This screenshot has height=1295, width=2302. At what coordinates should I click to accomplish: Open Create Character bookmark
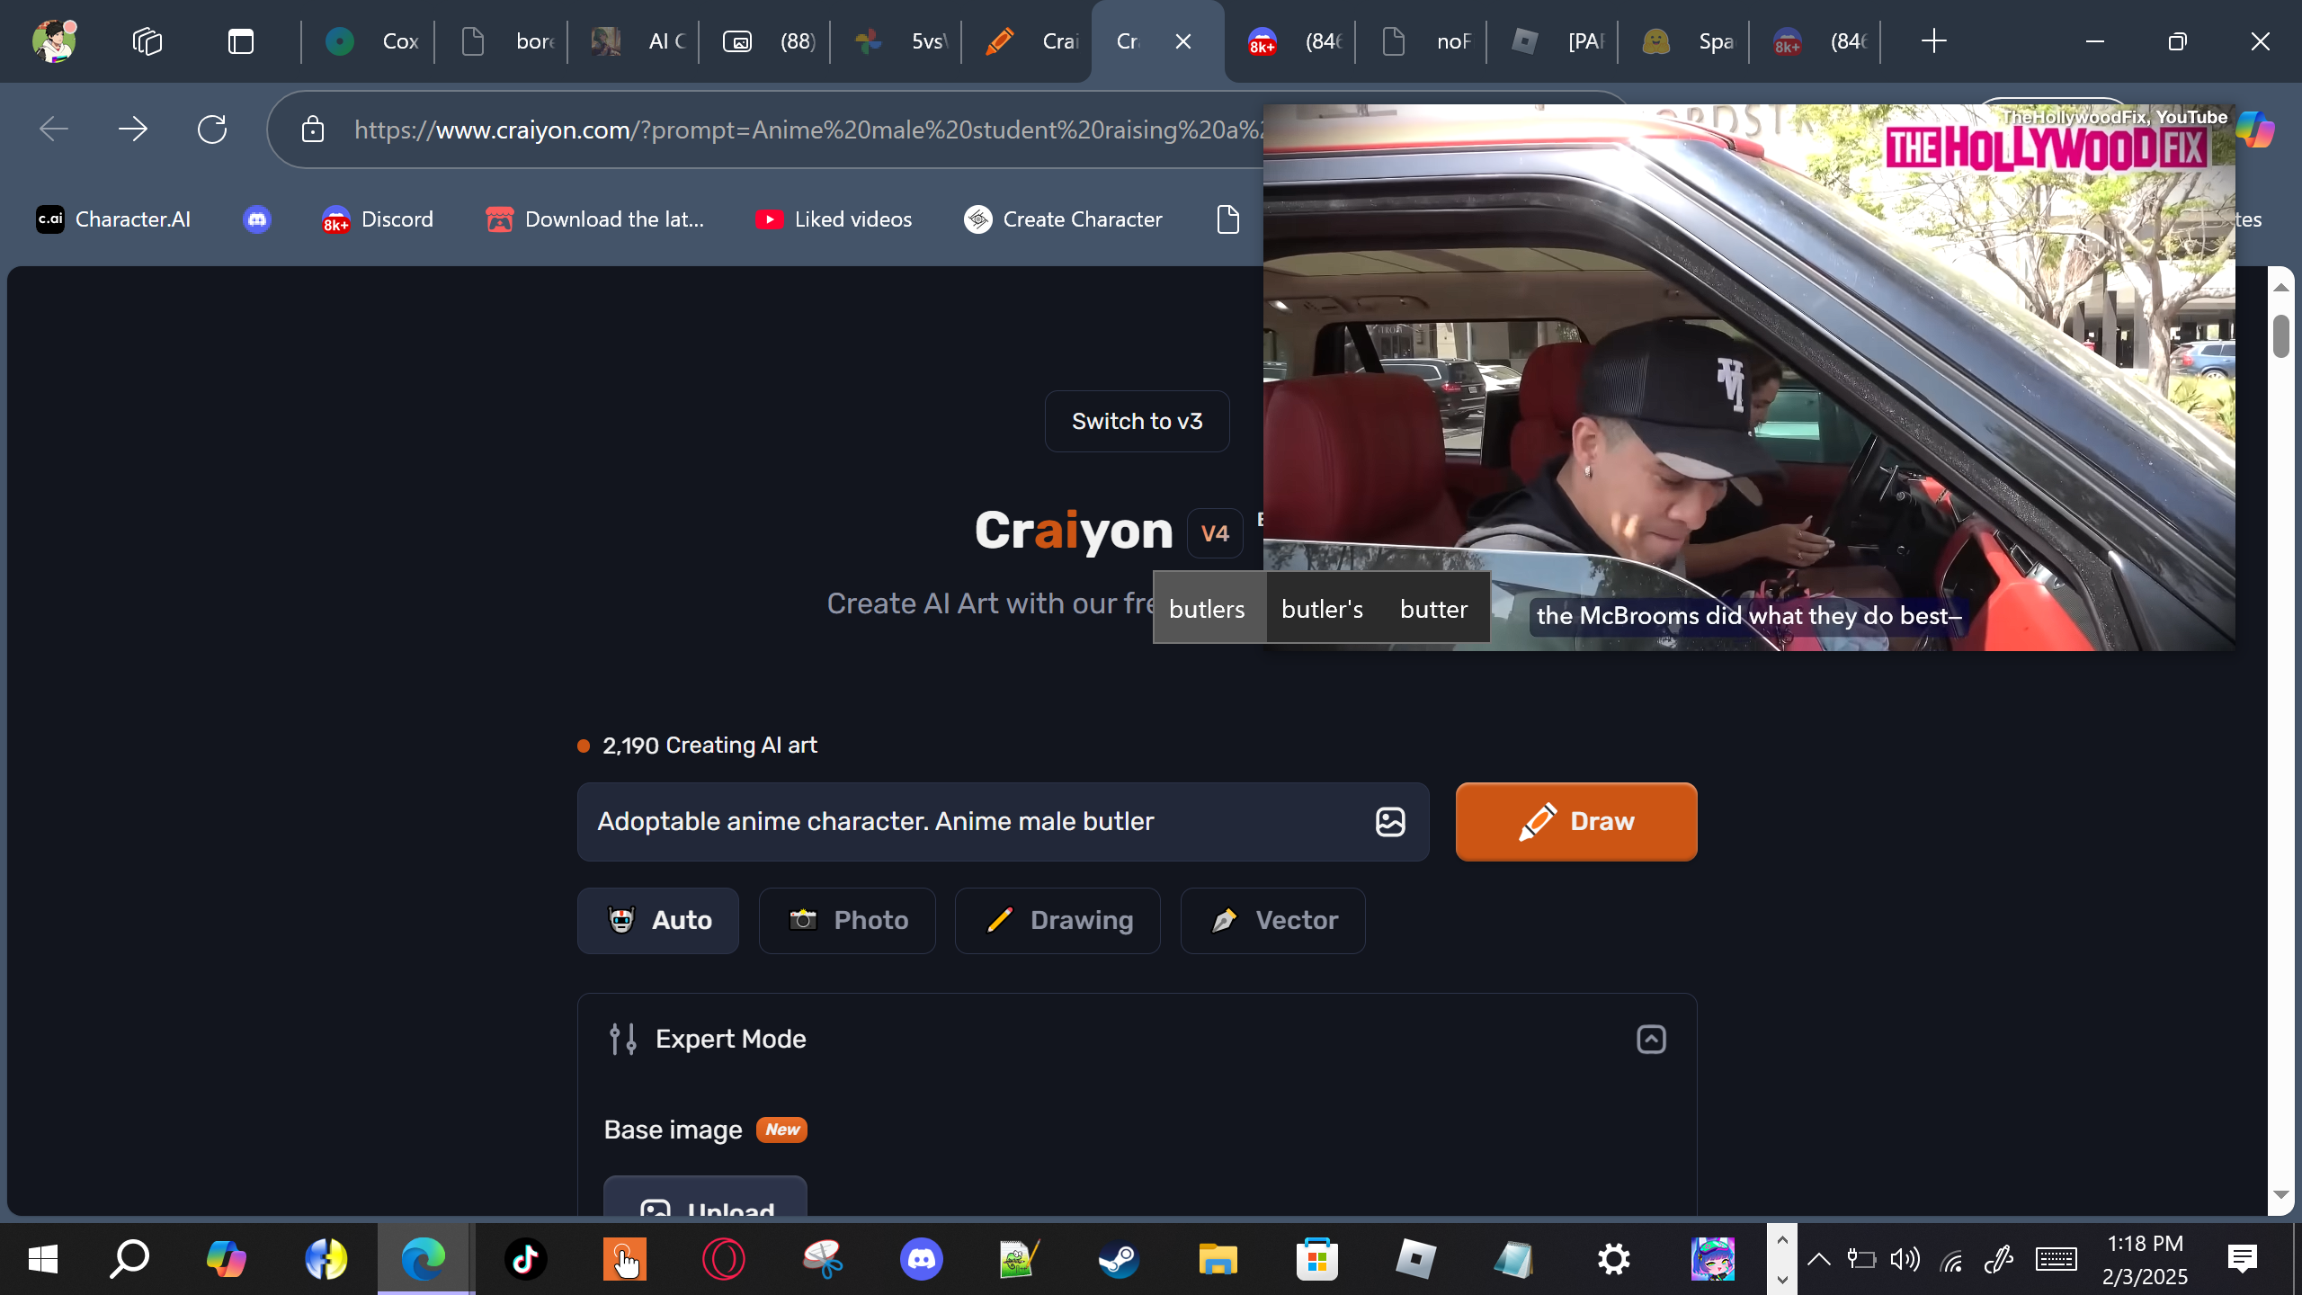[1063, 219]
